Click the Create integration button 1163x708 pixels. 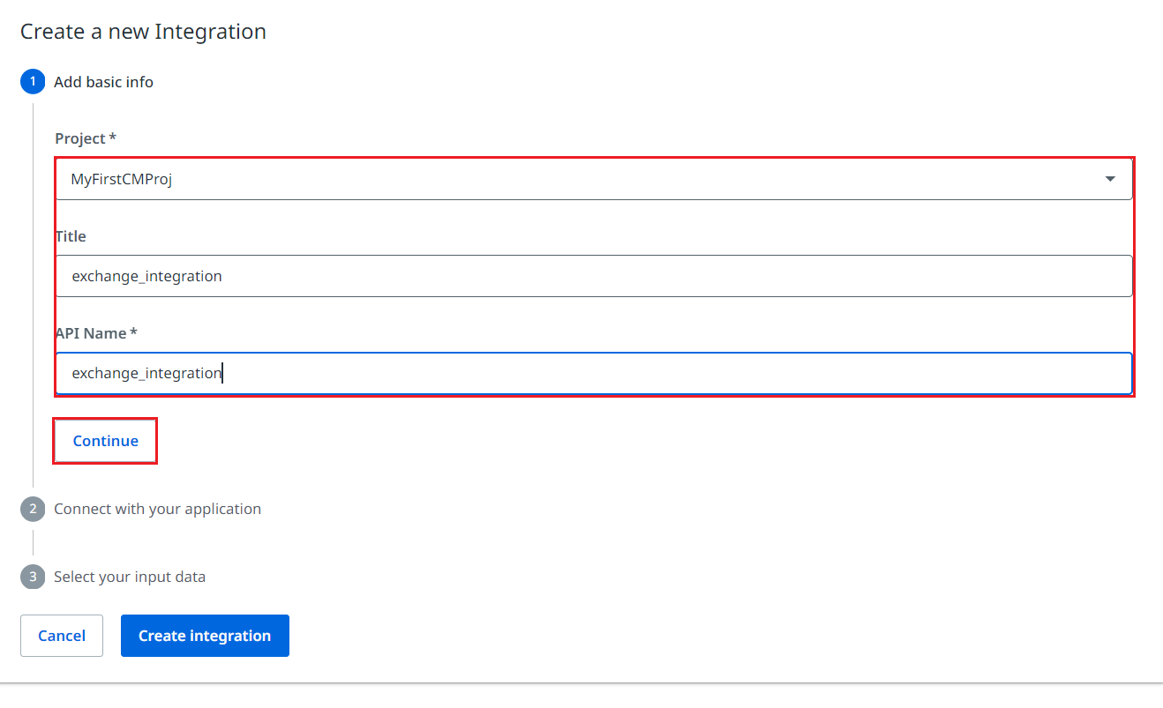pyautogui.click(x=205, y=636)
